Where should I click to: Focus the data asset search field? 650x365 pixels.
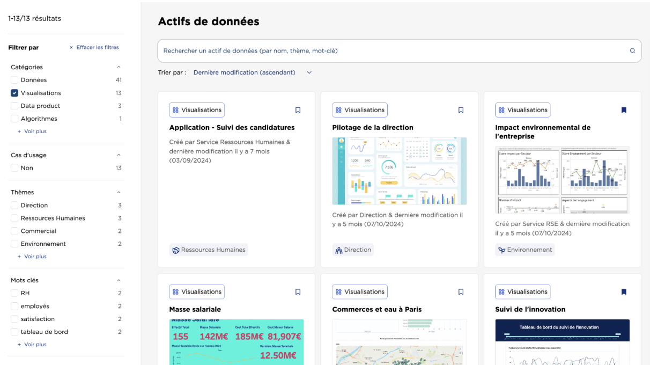392,51
